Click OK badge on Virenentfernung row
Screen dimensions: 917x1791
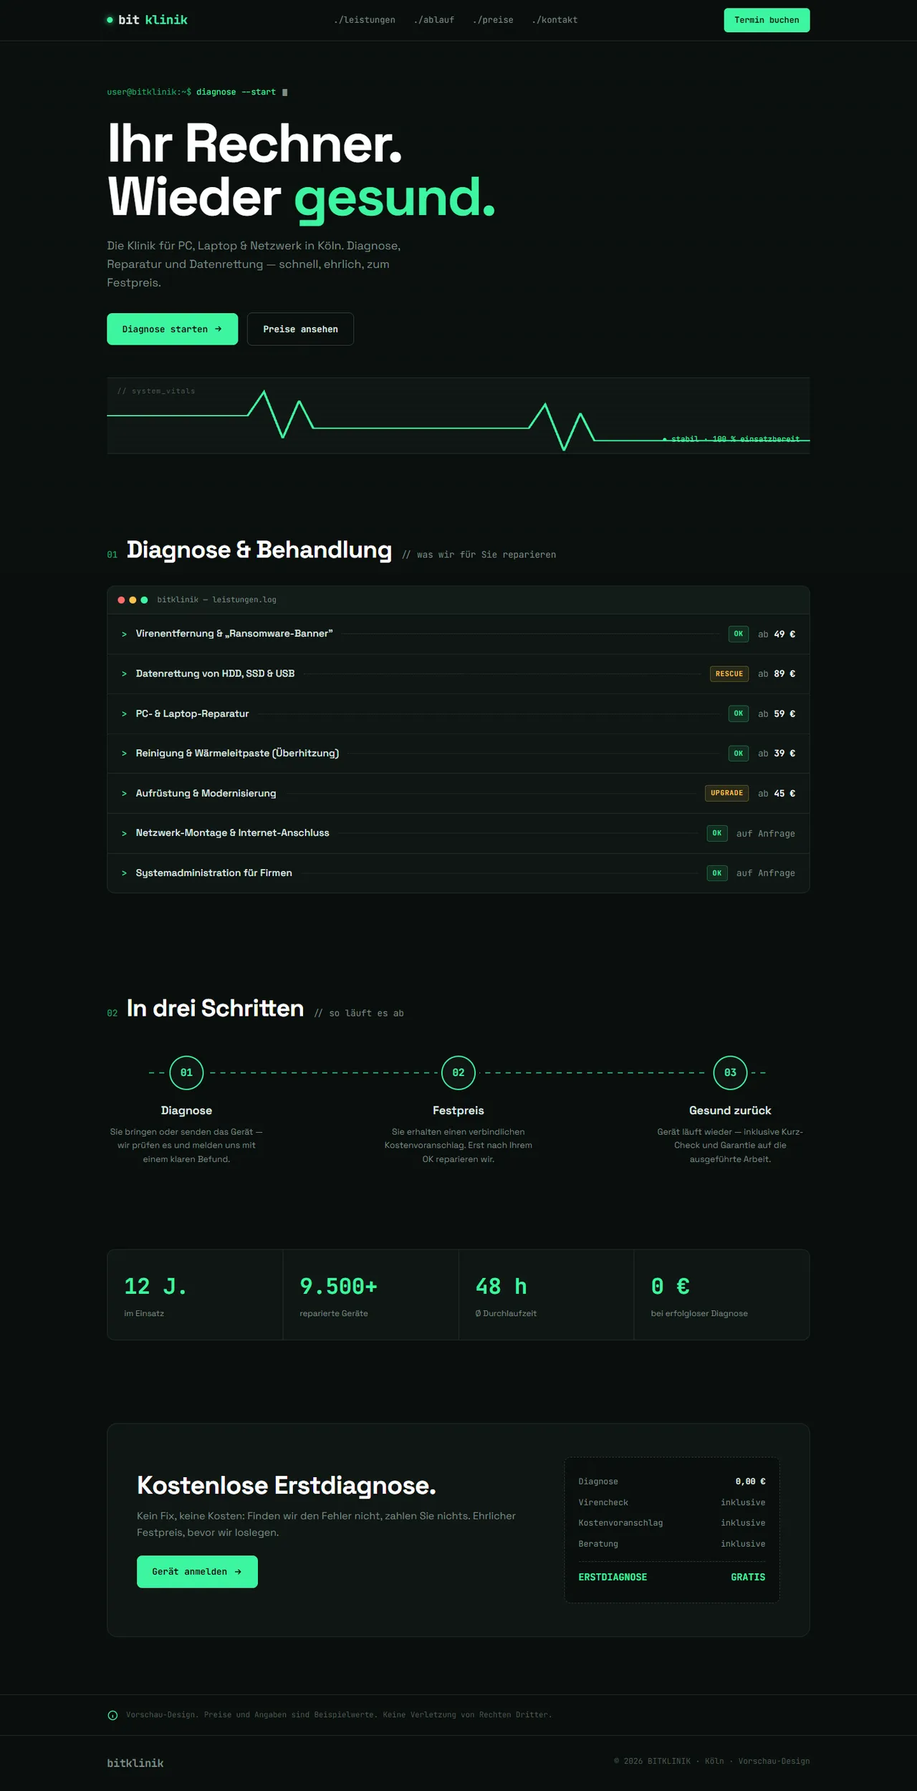coord(739,634)
